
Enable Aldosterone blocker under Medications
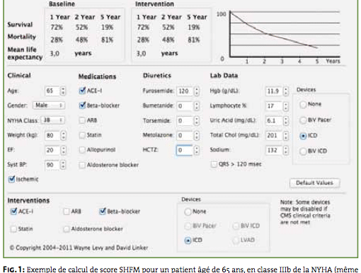tap(82, 165)
